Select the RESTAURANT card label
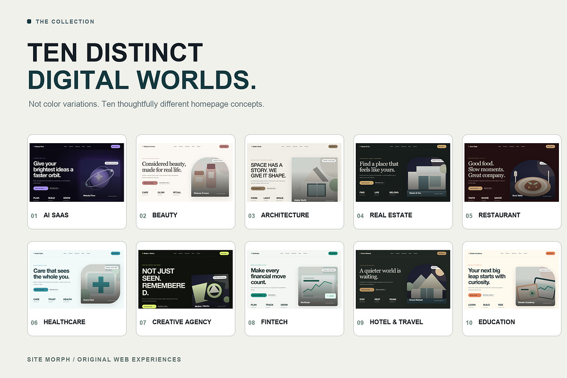 [499, 215]
